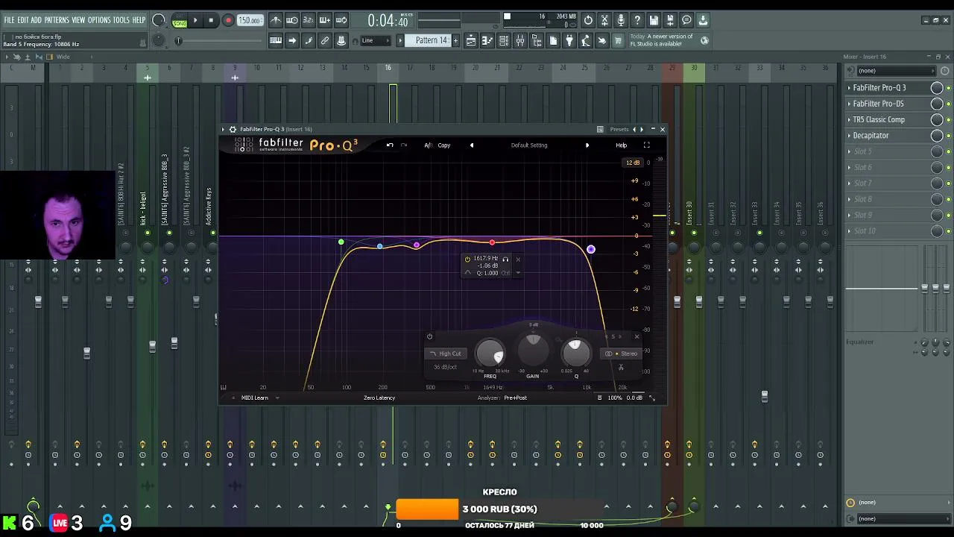Open EDIT menu
954x537 pixels.
click(23, 20)
